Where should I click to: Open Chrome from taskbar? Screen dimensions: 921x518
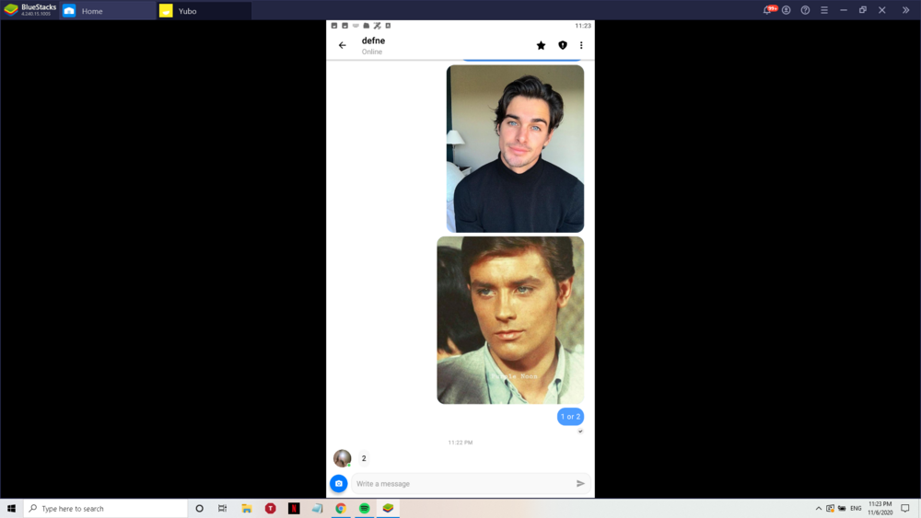[341, 509]
